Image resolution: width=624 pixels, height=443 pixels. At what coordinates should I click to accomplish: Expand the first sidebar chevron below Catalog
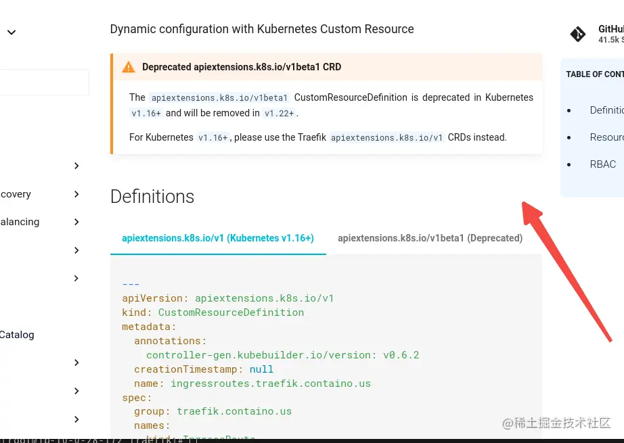(76, 363)
